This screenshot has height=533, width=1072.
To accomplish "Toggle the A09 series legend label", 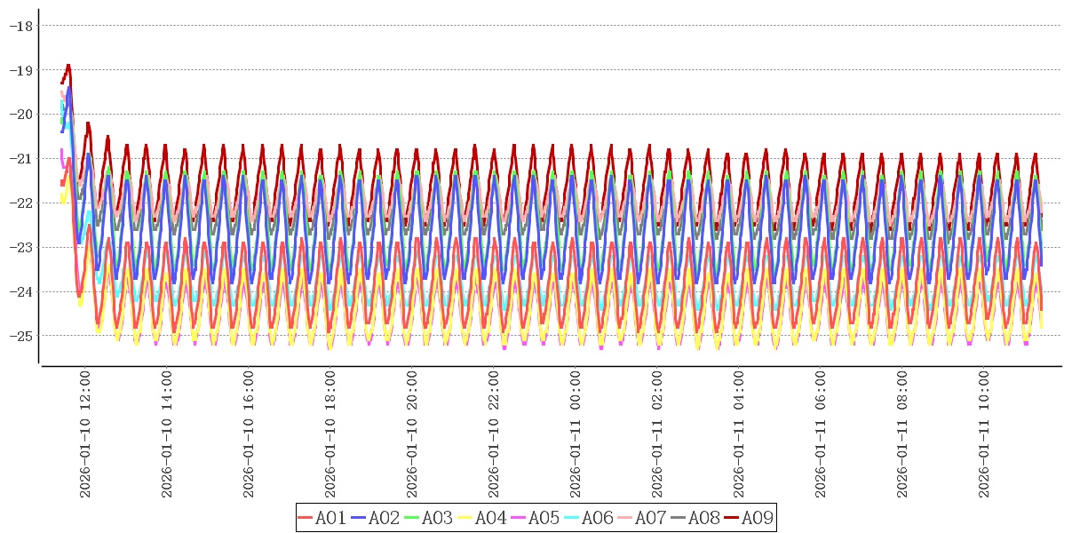I will 757,518.
